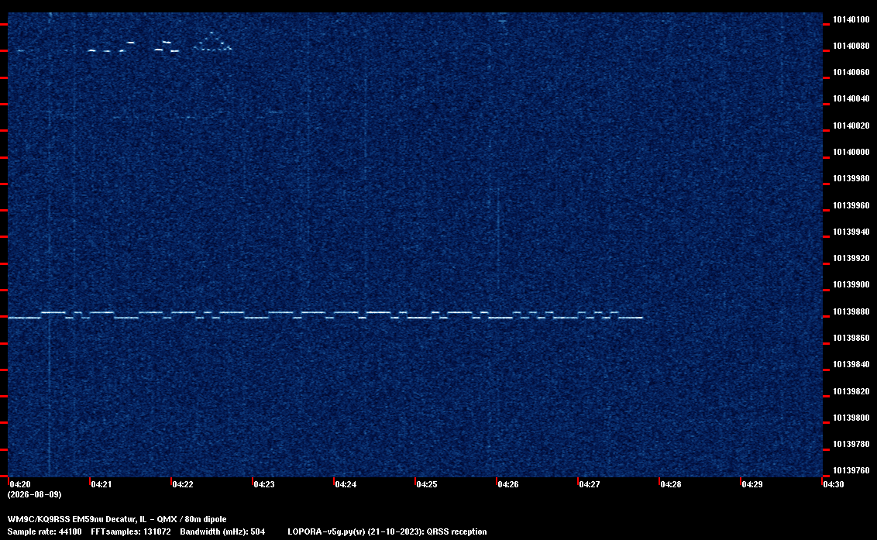Click the 10139860 frequency label
Image resolution: width=877 pixels, height=540 pixels.
pyautogui.click(x=851, y=338)
